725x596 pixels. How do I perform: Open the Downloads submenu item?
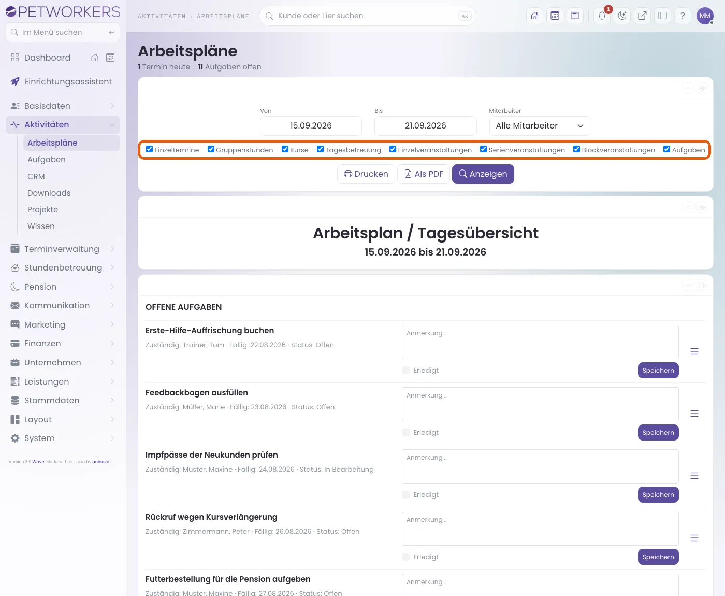(71, 193)
